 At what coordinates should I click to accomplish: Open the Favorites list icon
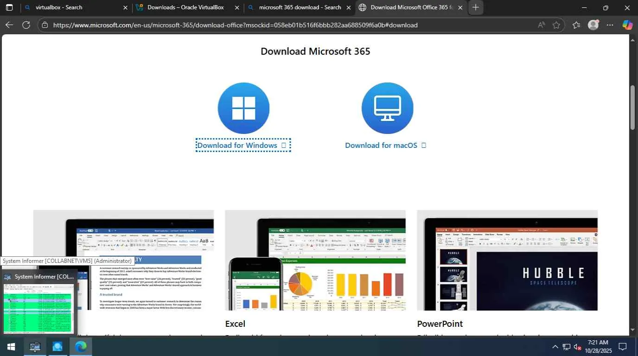click(x=576, y=25)
